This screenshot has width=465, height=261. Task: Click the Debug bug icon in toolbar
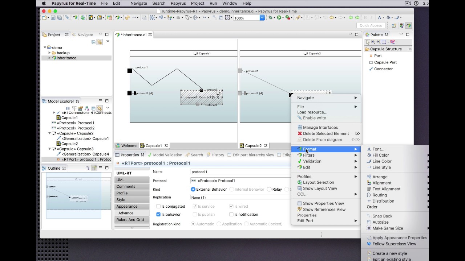(270, 17)
